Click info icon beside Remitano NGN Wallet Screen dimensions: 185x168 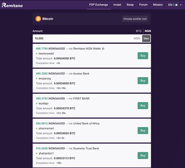pos(103,49)
